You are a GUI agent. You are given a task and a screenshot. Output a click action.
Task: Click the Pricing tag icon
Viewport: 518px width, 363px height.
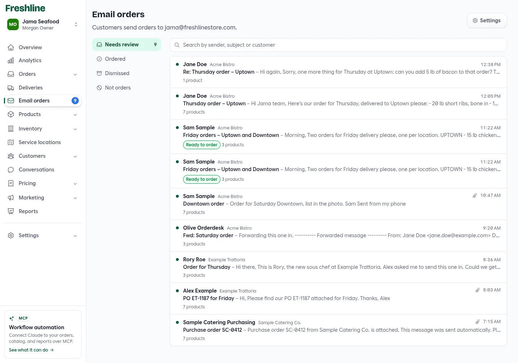click(x=11, y=183)
